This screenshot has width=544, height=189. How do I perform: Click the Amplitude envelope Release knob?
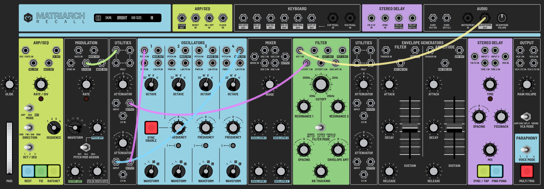[x=434, y=171]
